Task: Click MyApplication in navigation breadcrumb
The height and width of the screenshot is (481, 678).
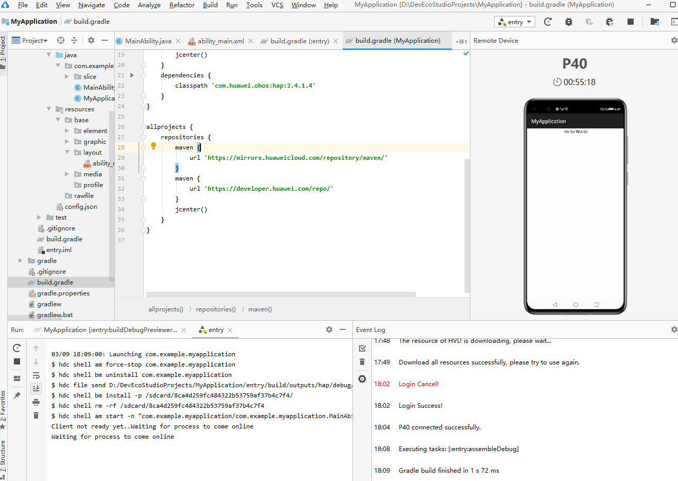Action: (34, 21)
